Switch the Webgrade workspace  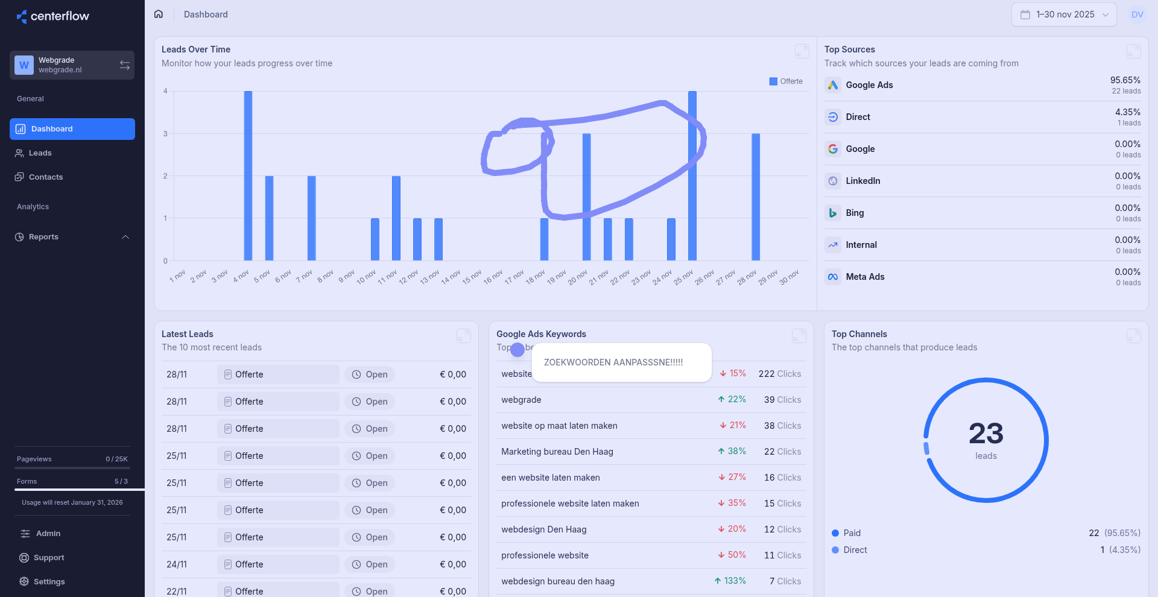click(x=124, y=65)
